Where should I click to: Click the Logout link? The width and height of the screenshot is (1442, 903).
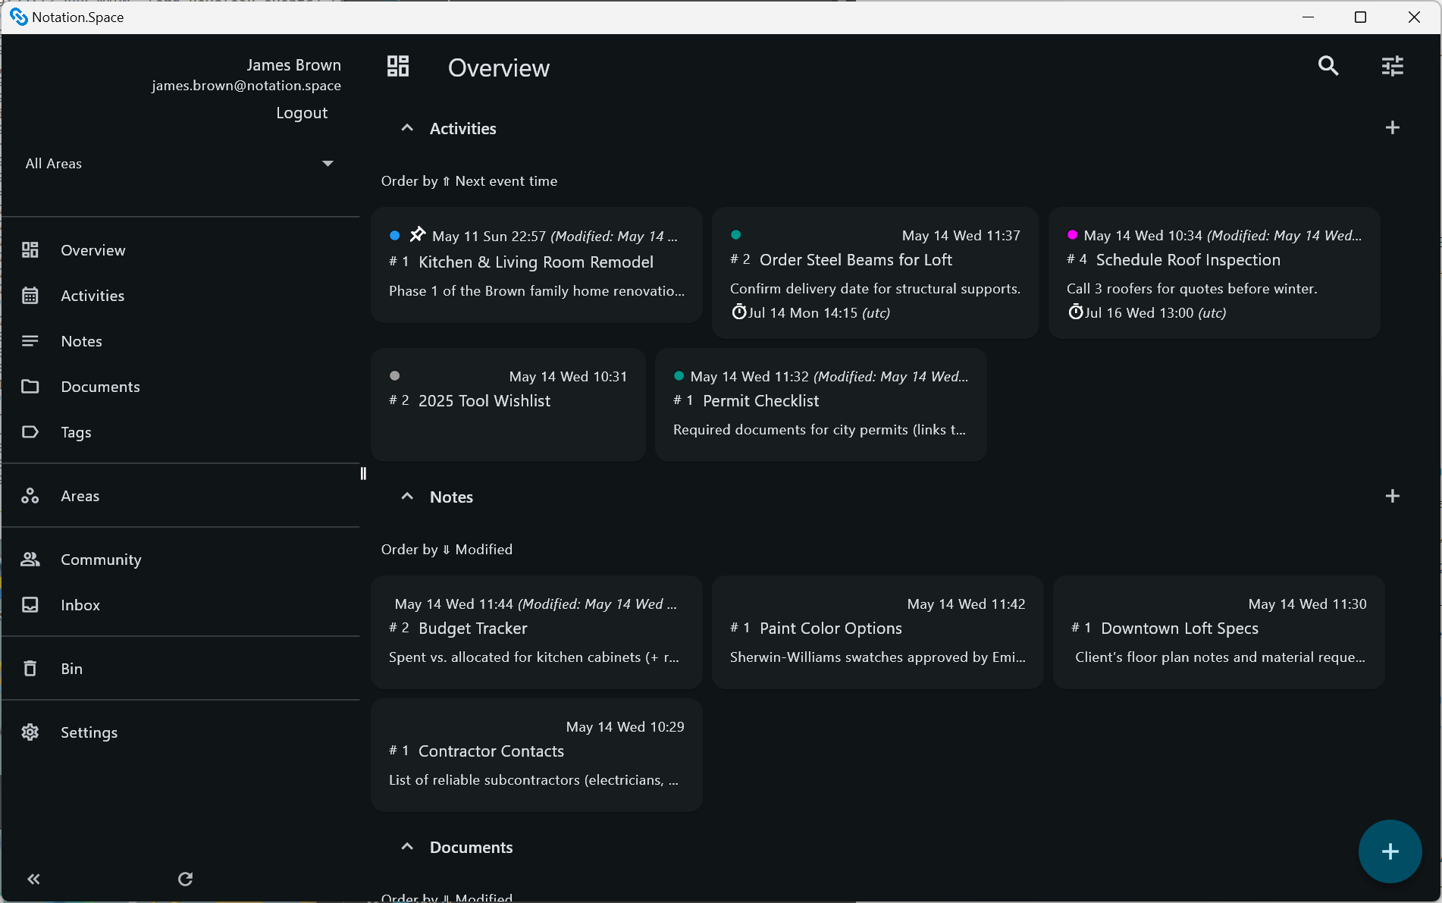pyautogui.click(x=301, y=112)
